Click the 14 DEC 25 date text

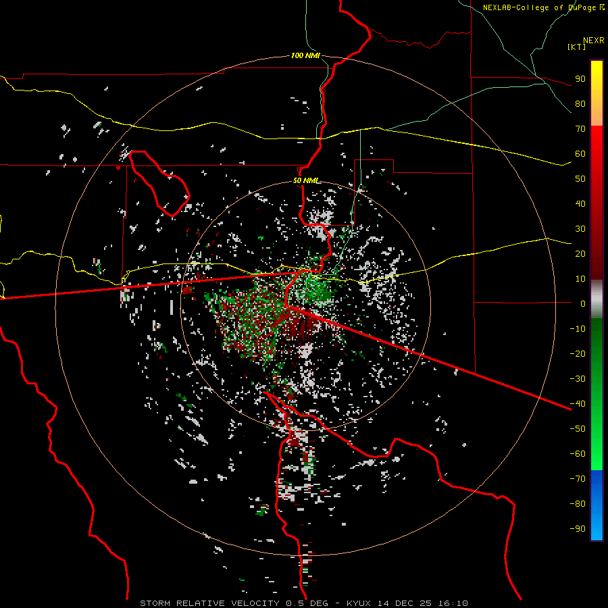pos(407,603)
